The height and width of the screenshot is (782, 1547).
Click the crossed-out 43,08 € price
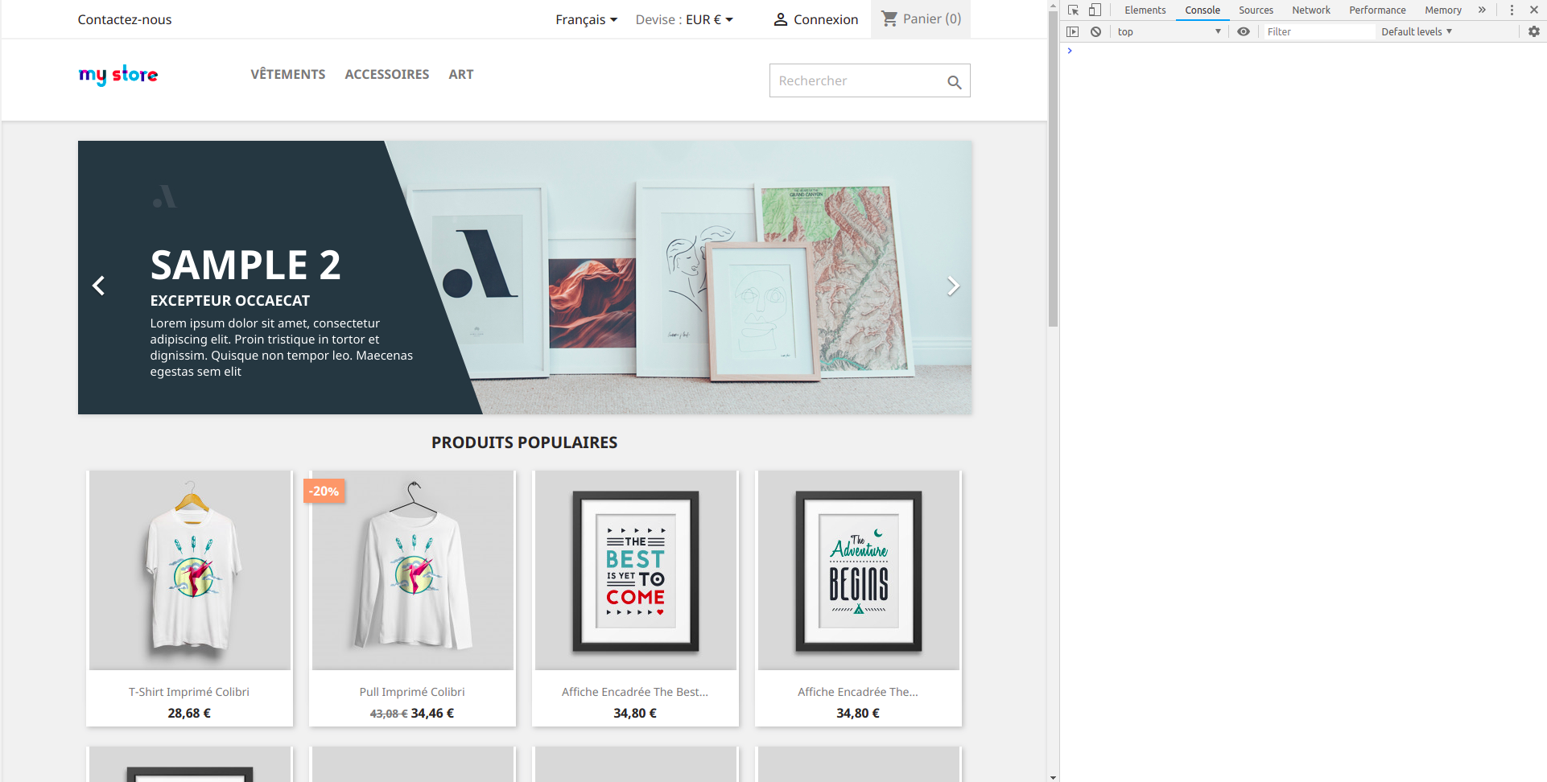pos(389,714)
